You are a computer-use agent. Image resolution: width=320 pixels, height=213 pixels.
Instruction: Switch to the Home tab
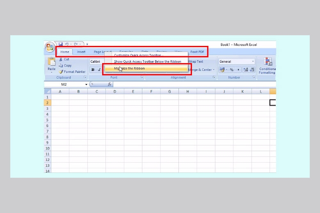[65, 52]
